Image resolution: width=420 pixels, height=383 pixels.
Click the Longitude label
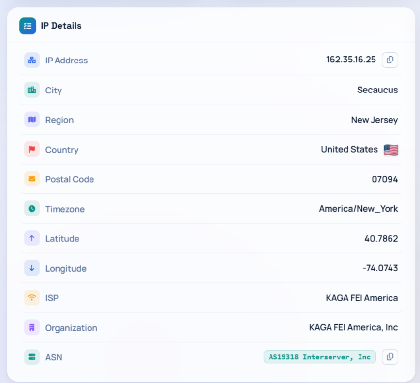[x=66, y=269]
